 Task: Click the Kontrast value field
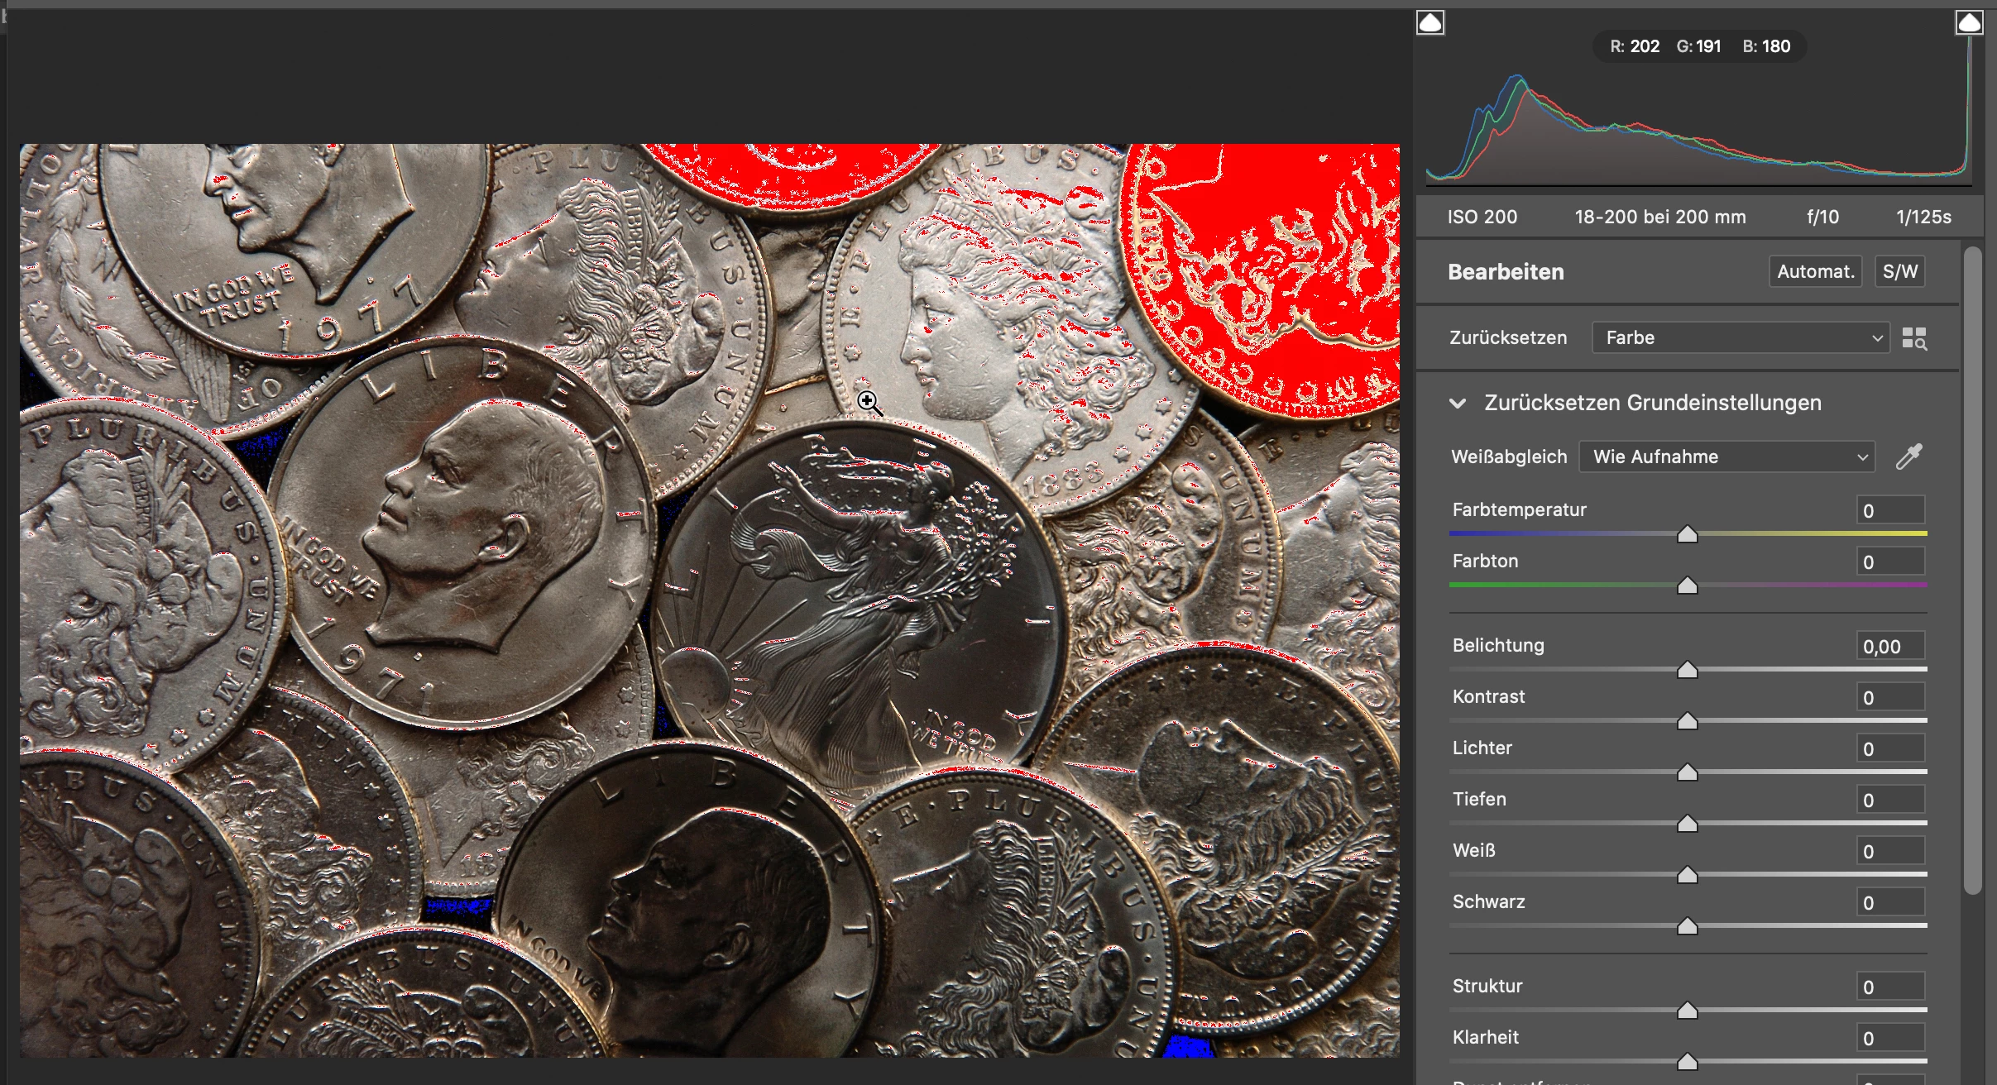pos(1889,697)
